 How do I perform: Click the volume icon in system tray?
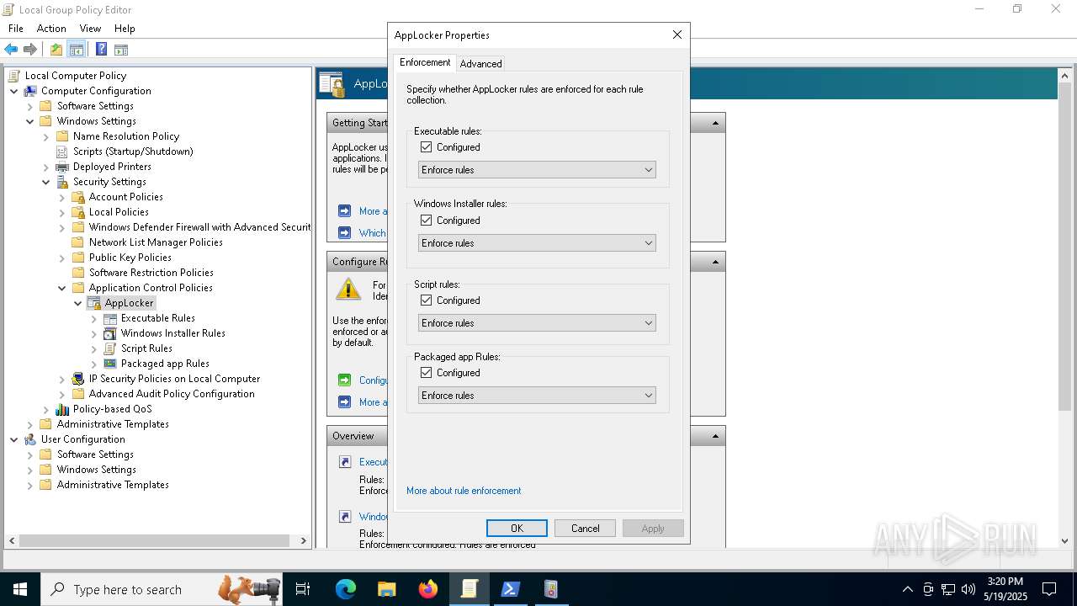click(968, 589)
